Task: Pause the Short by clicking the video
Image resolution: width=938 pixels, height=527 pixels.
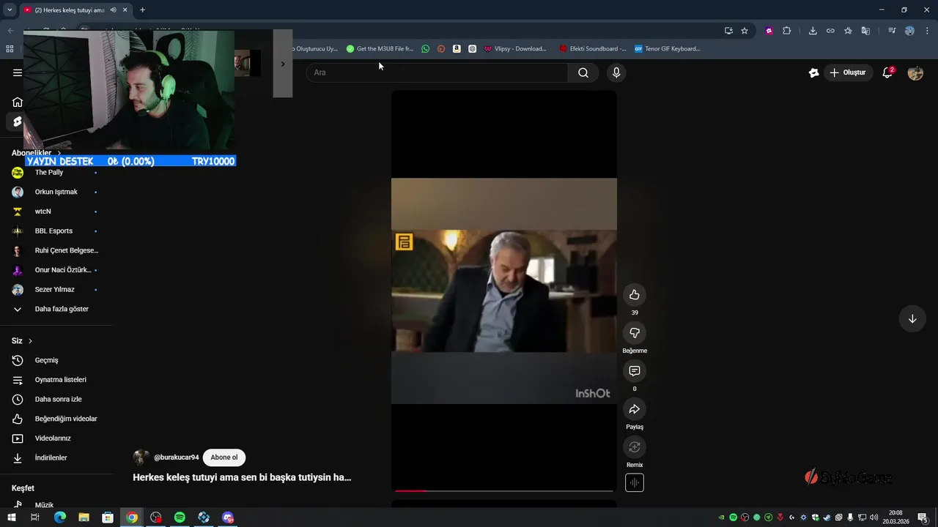Action: (x=504, y=291)
